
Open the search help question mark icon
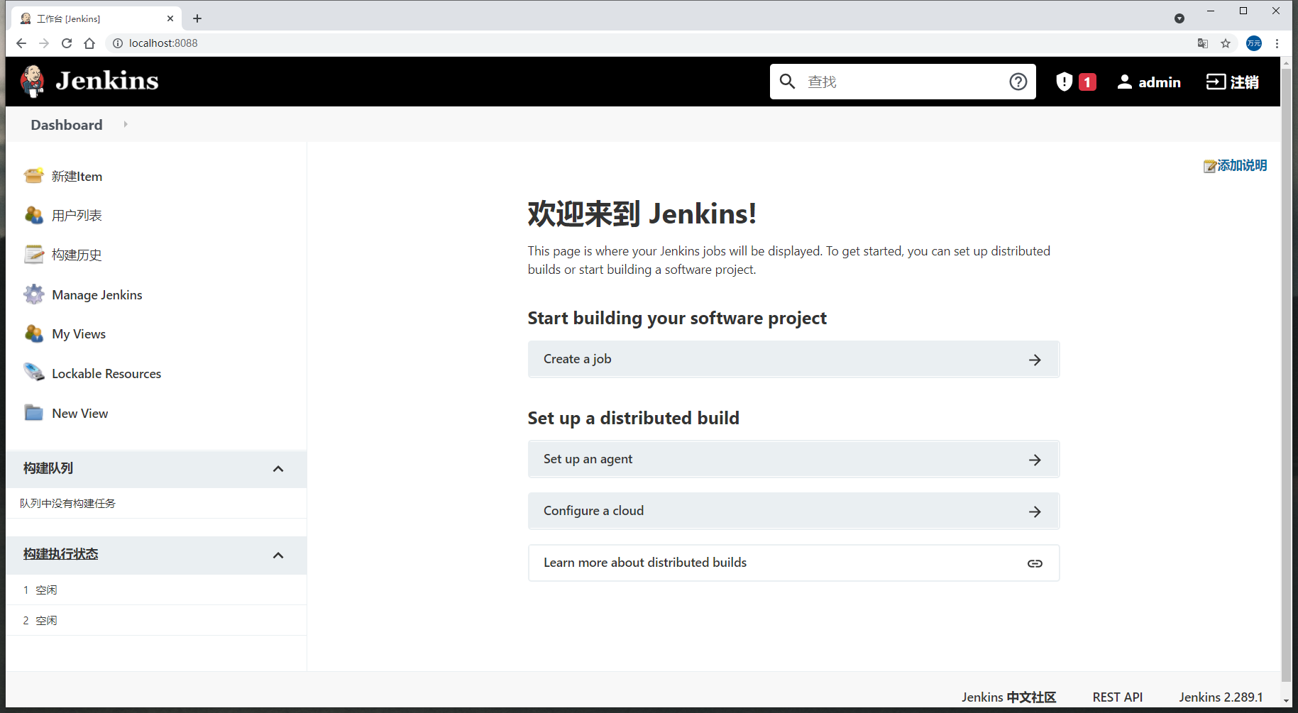(1018, 82)
